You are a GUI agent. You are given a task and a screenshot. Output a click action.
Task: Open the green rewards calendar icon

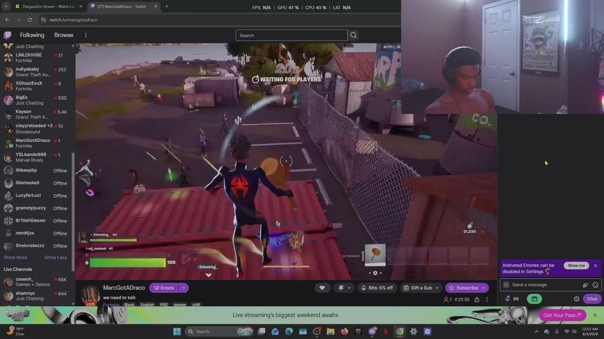pyautogui.click(x=534, y=299)
